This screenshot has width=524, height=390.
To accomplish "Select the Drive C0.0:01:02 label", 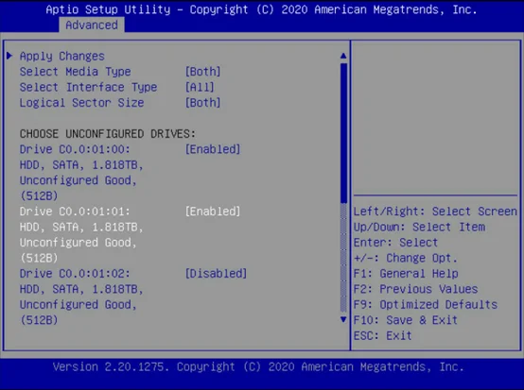I will tap(75, 274).
